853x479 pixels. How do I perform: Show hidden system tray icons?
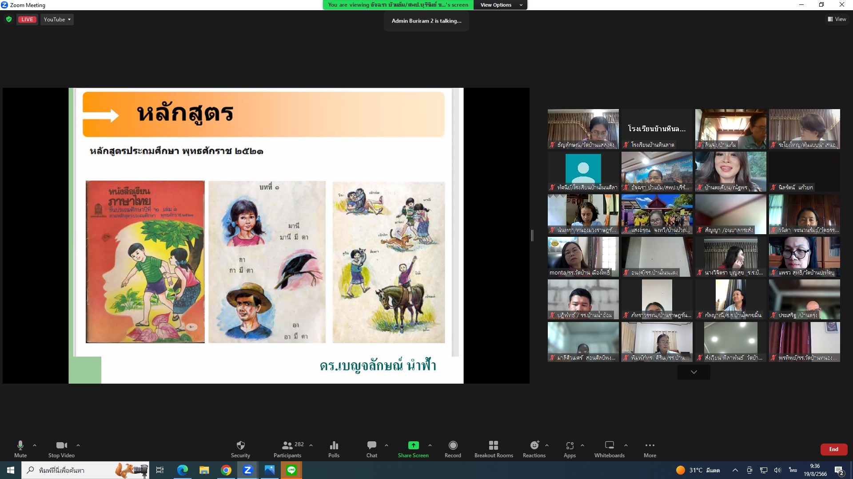tap(735, 470)
